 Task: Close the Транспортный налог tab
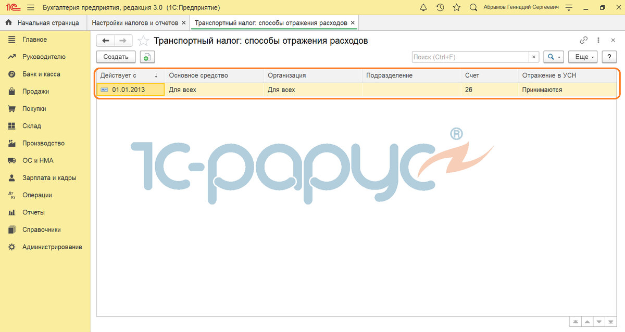[353, 23]
